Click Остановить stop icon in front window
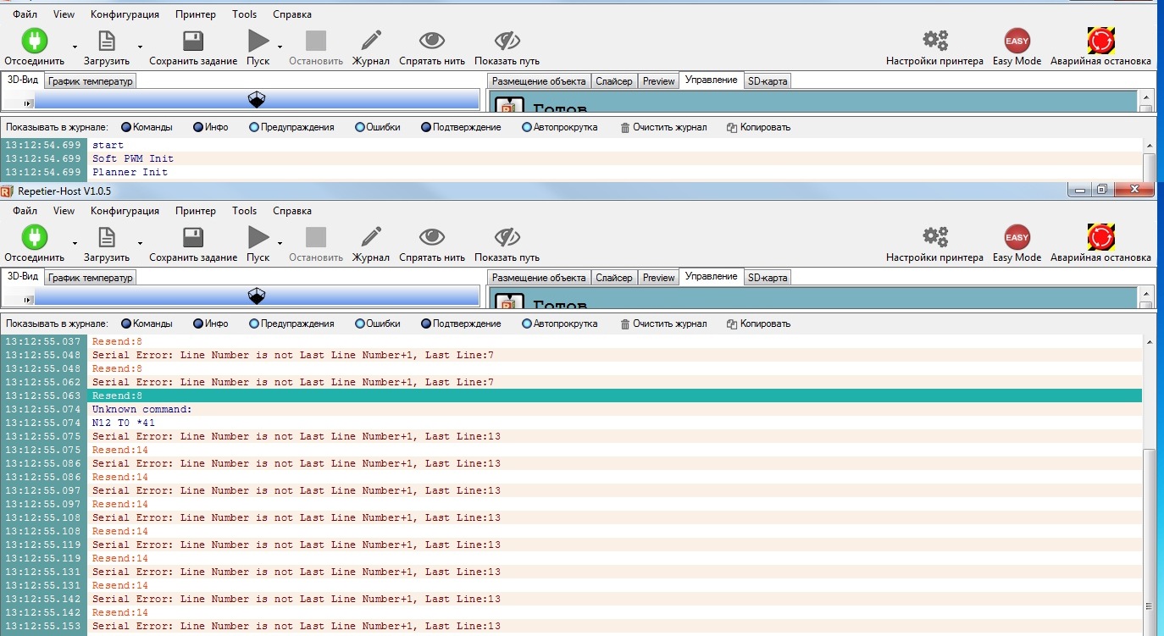Image resolution: width=1164 pixels, height=636 pixels. pyautogui.click(x=316, y=237)
